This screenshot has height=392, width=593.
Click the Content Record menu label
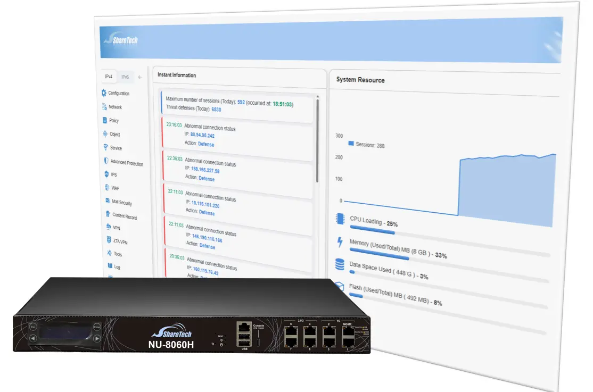click(x=125, y=216)
